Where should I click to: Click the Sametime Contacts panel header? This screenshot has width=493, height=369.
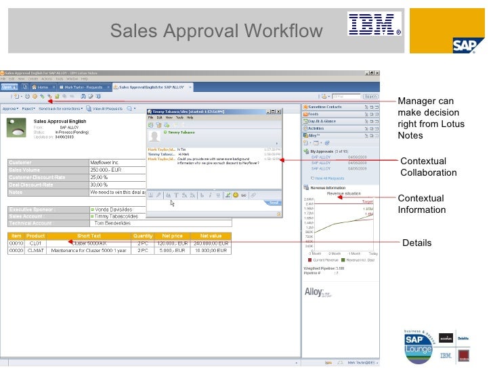(341, 107)
